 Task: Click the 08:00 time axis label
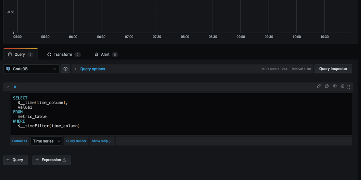tap(185, 37)
